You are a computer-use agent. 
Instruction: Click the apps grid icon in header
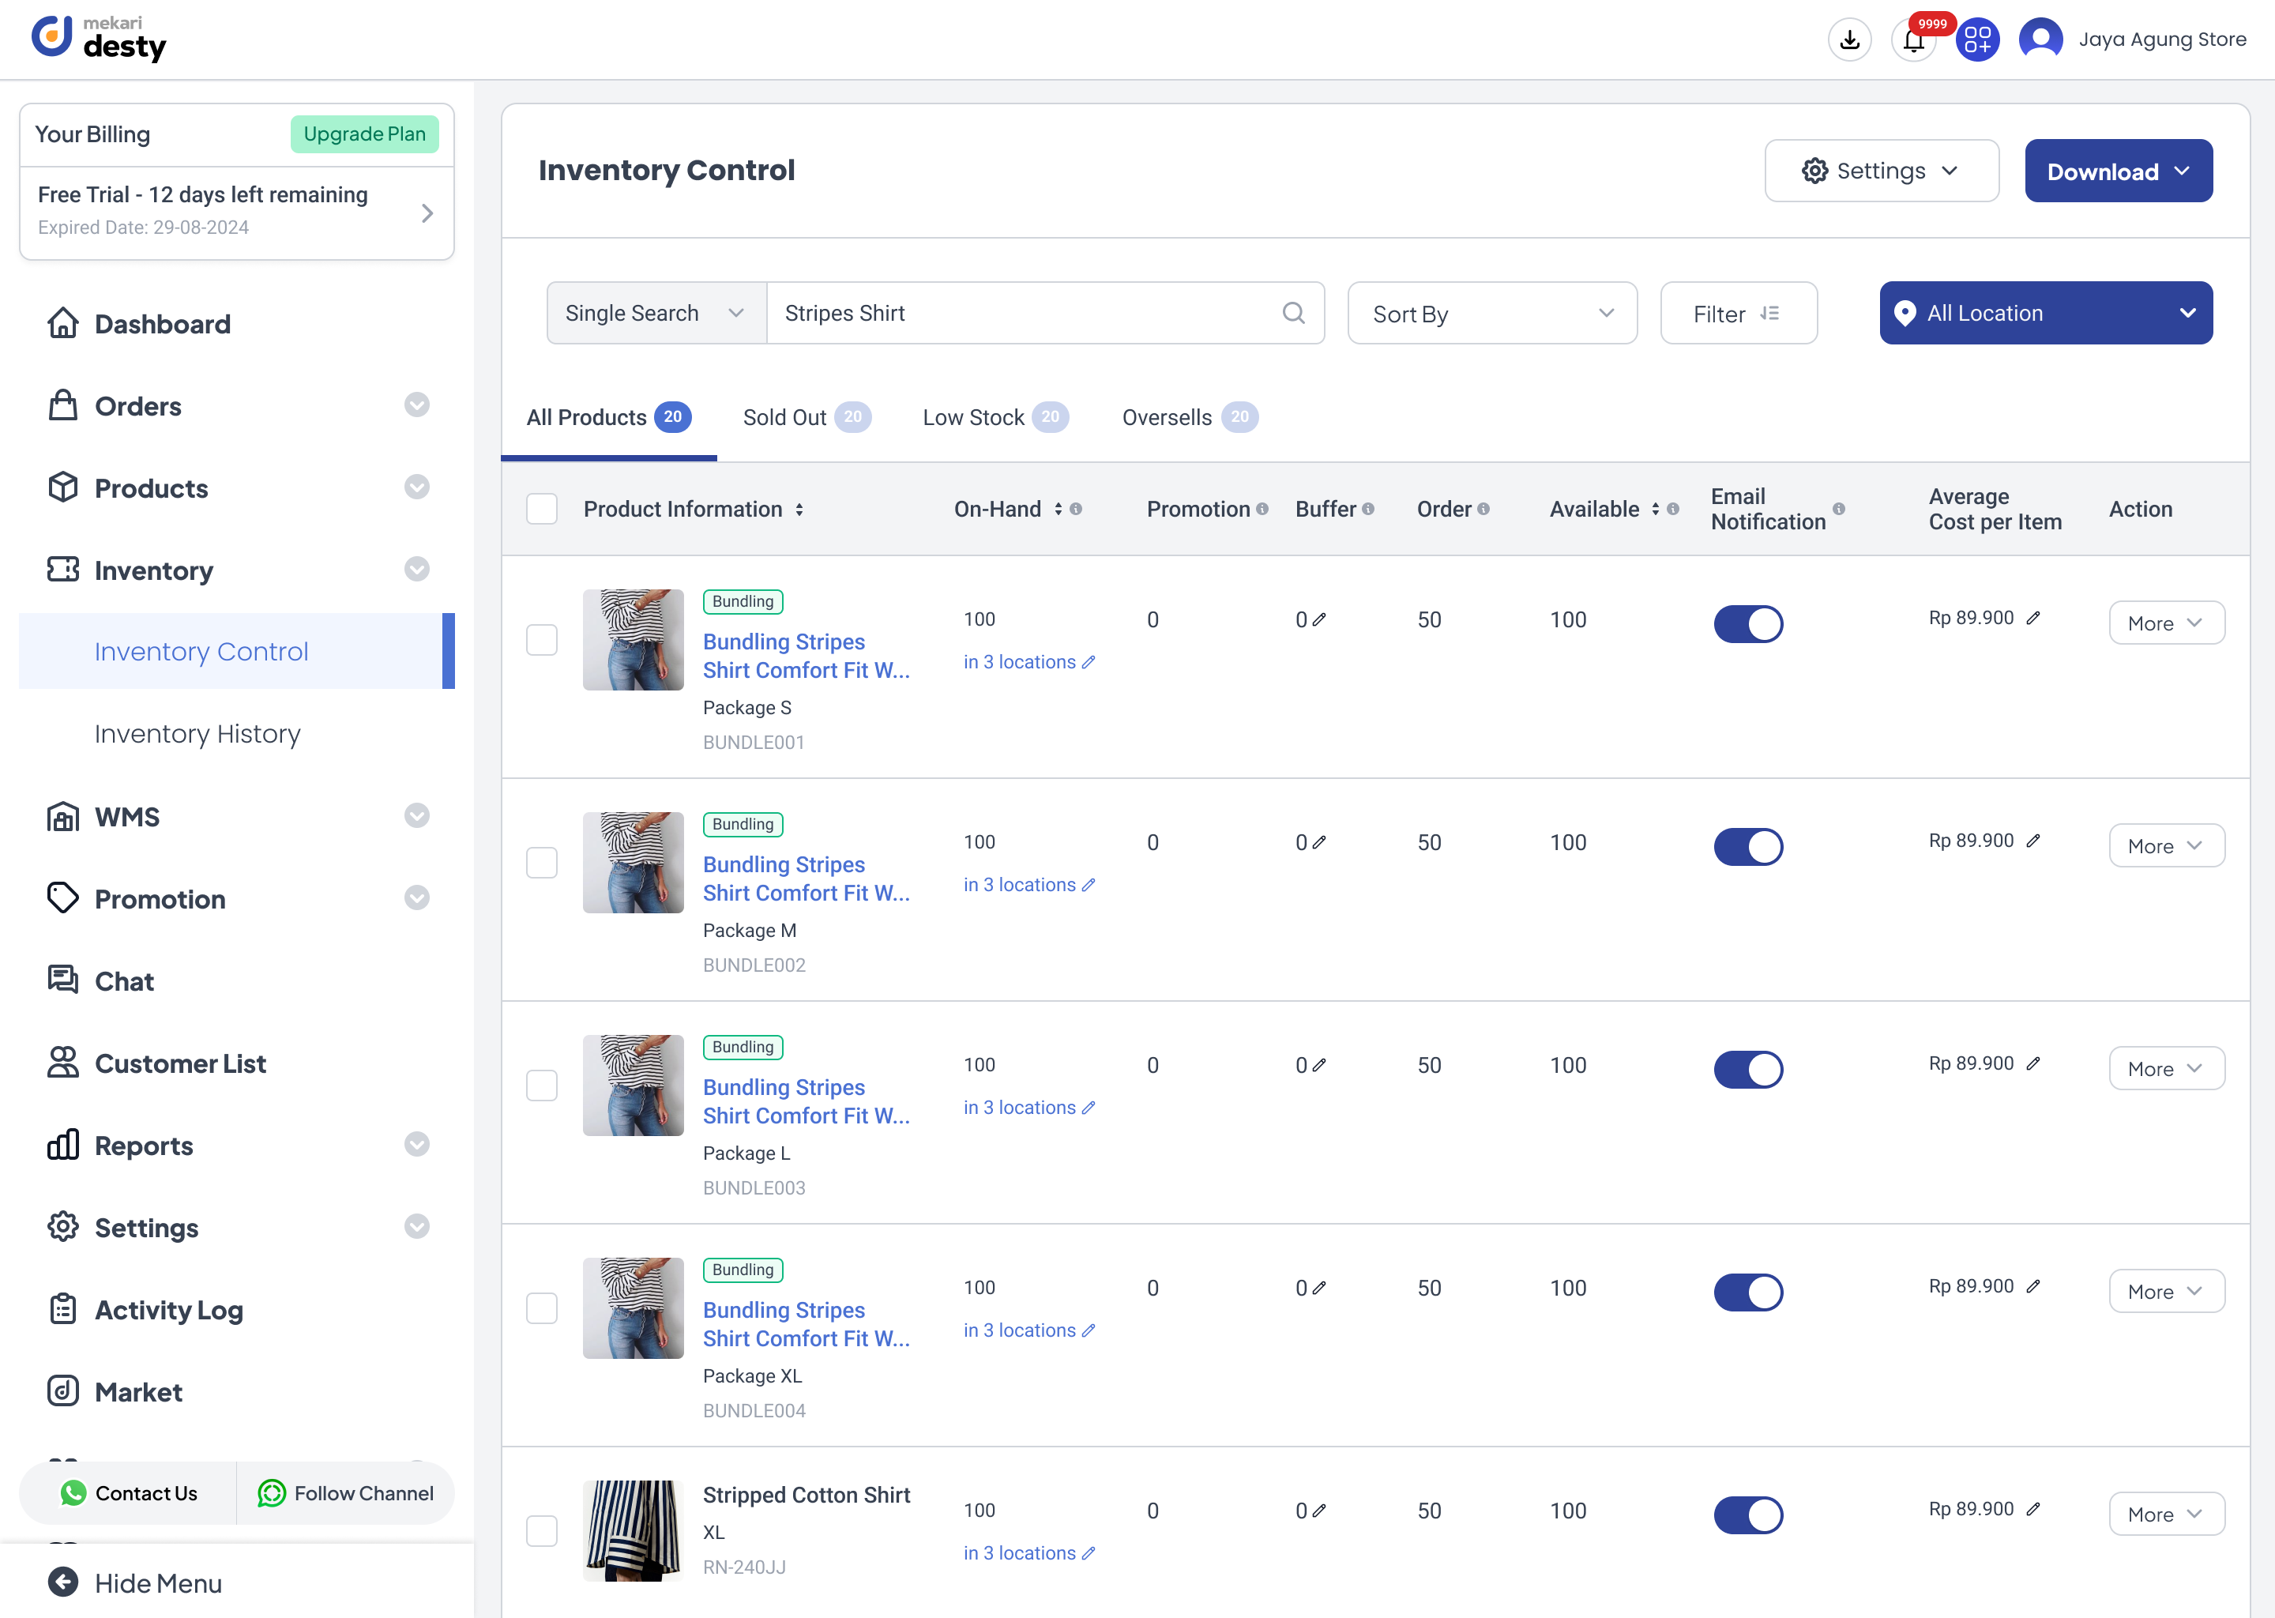pos(1977,40)
